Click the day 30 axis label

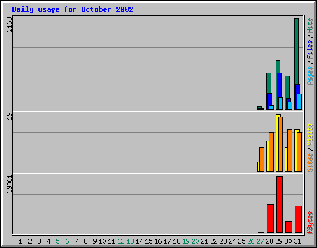[288, 241]
